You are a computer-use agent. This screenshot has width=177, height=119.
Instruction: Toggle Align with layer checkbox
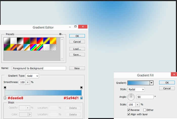128,114
